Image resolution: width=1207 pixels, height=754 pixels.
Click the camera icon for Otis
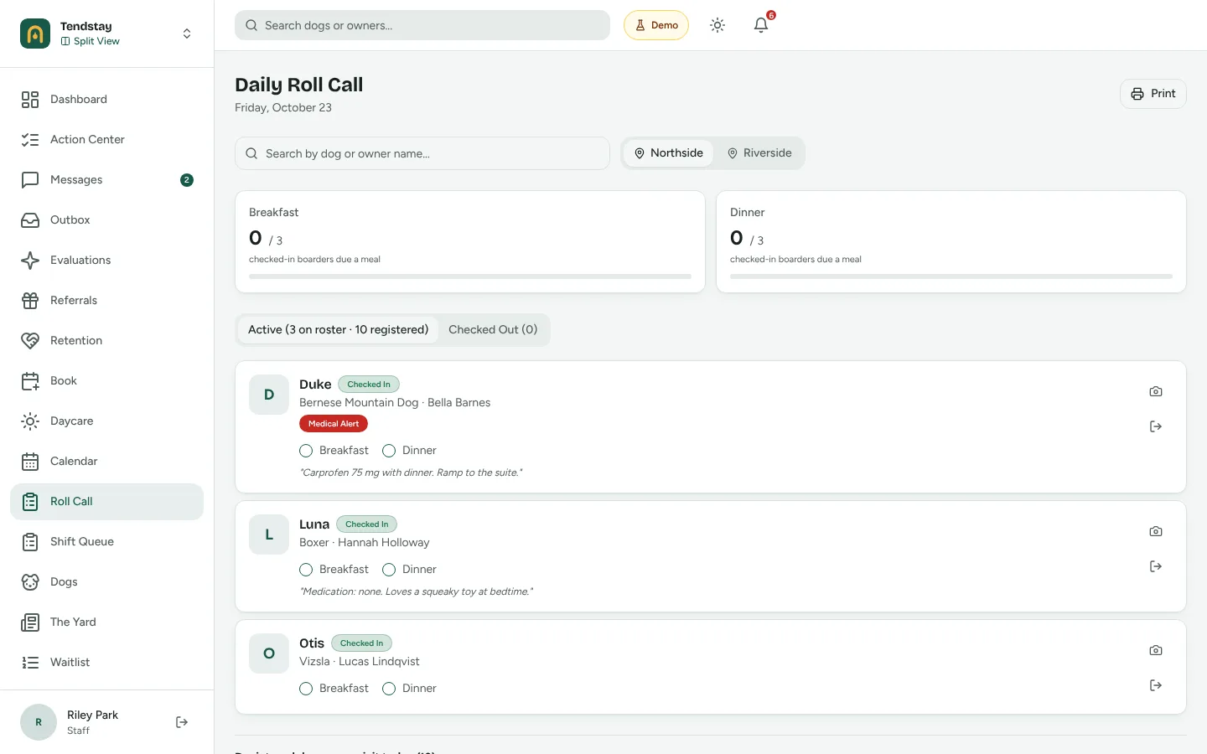1156,650
